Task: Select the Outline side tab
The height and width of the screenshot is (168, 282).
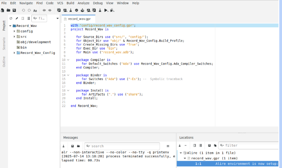Action: (x=4, y=61)
